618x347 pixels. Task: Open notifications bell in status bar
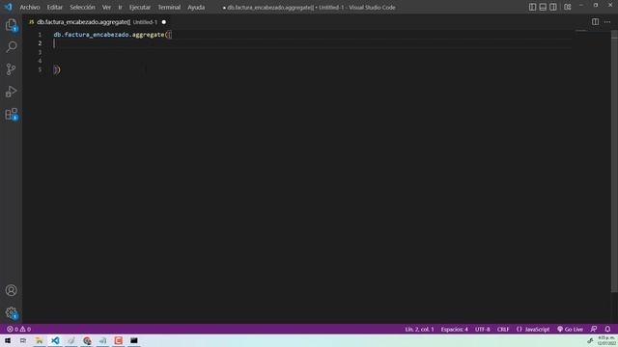click(607, 329)
